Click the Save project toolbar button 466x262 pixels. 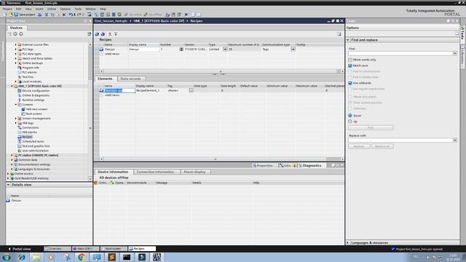click(x=25, y=15)
